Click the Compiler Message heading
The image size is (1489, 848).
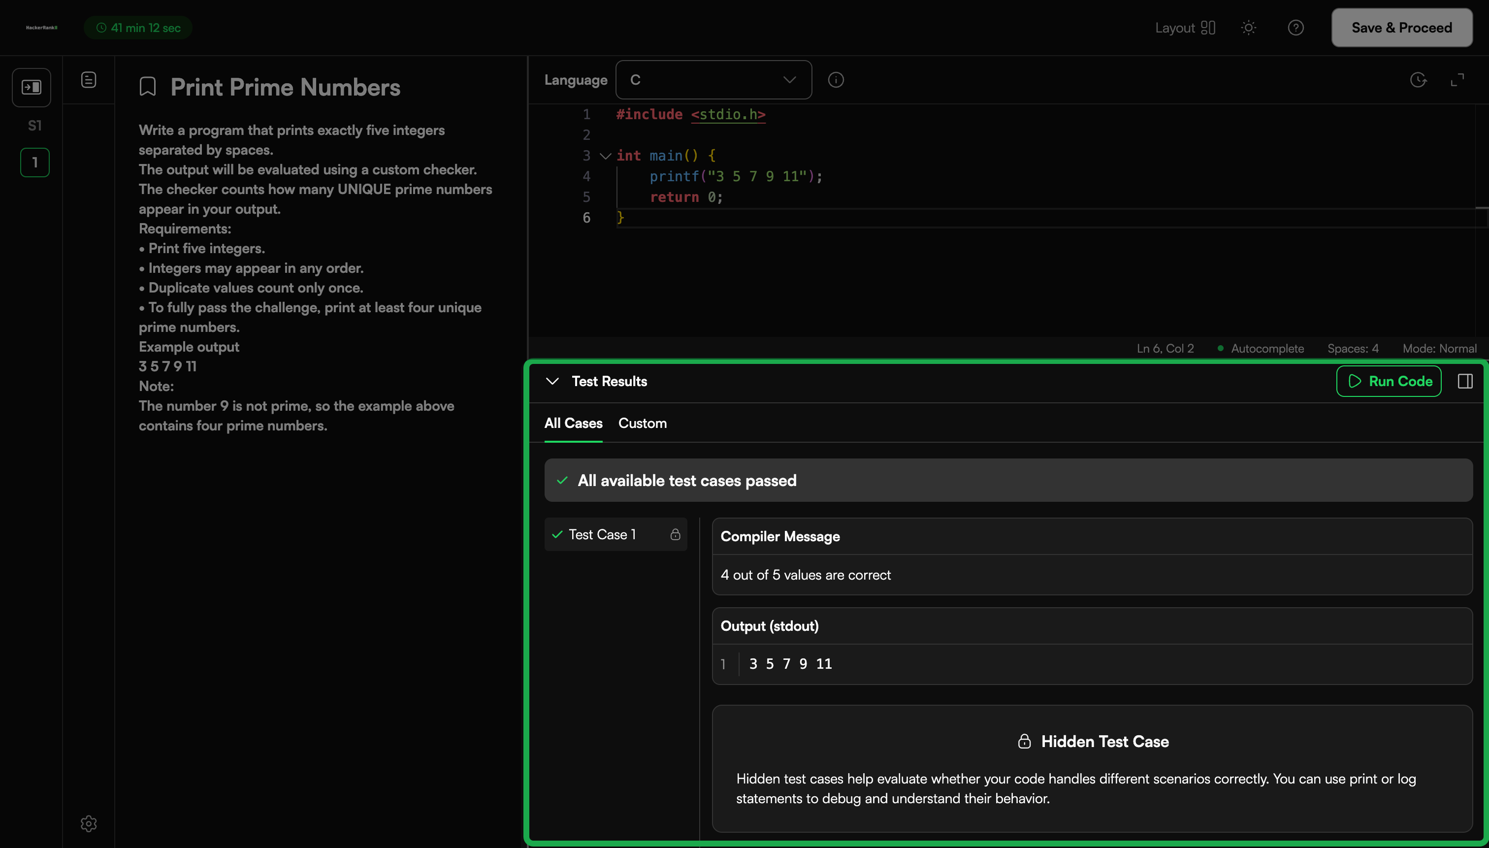tap(780, 536)
